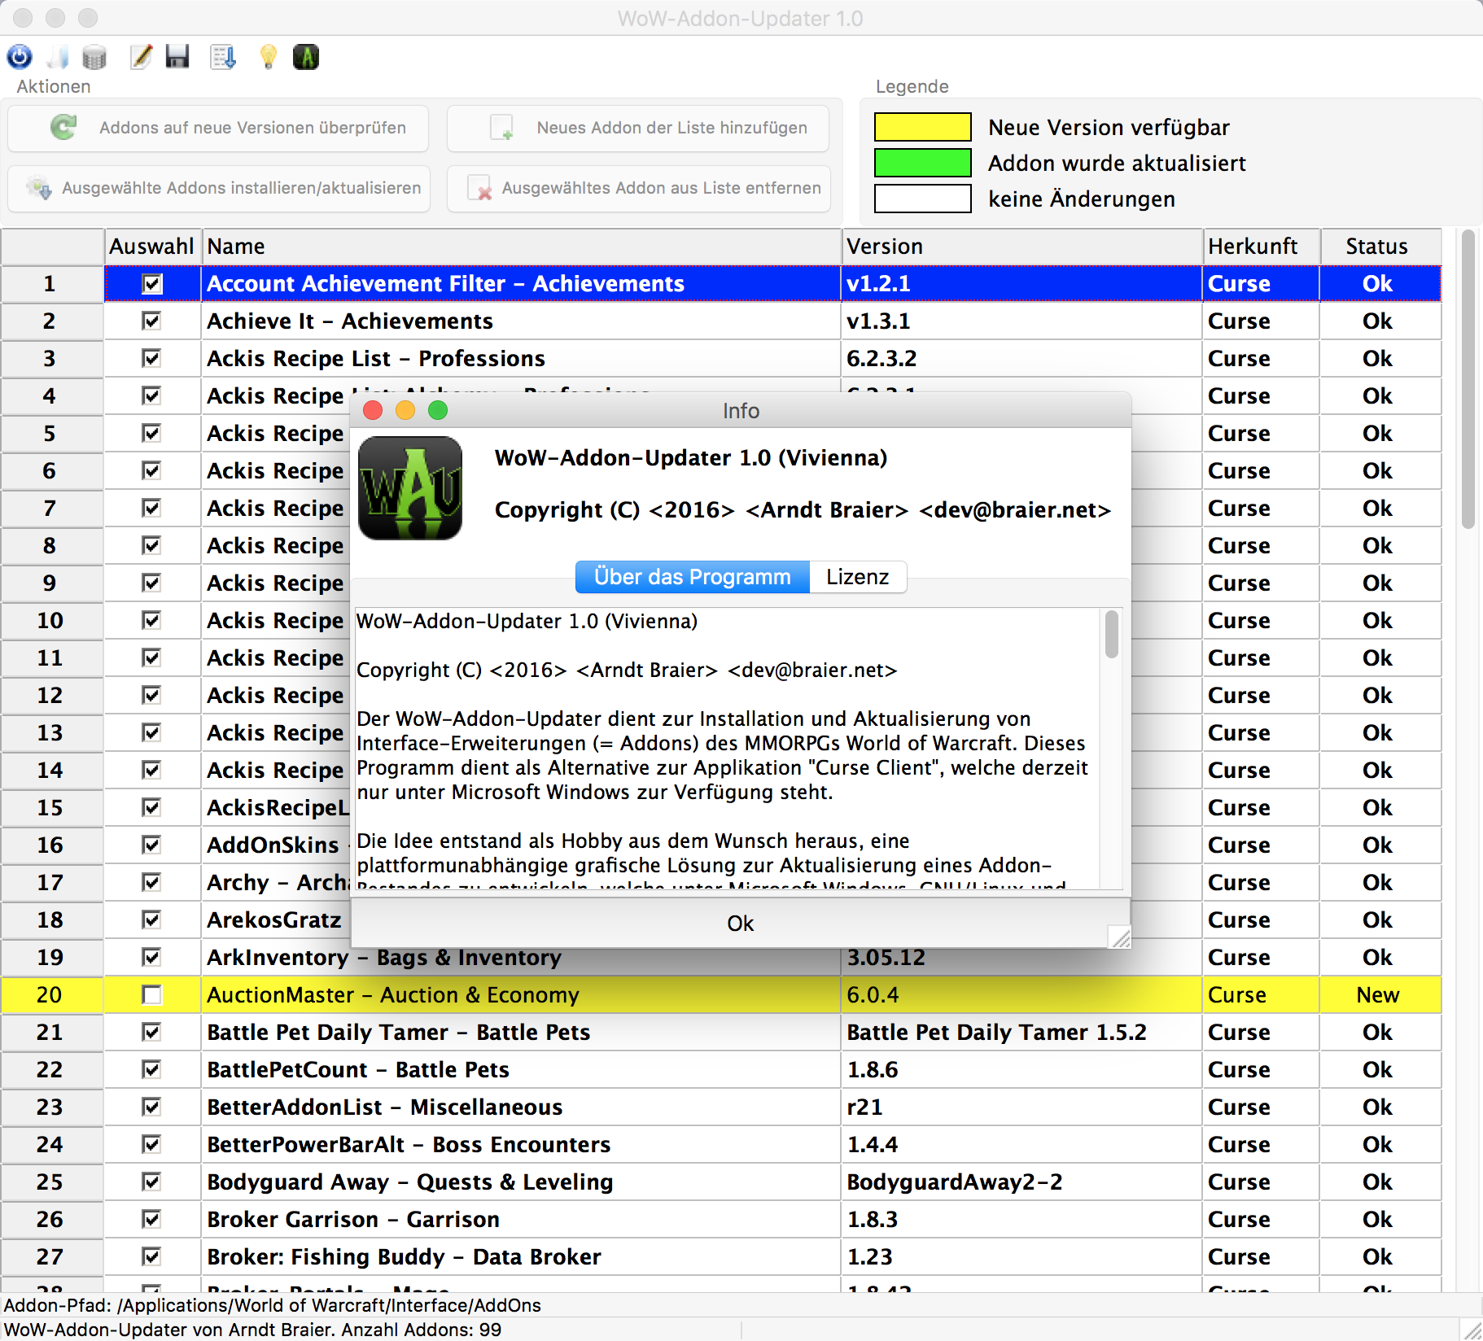Select the Über das Programm tab
Screen dimensions: 1483x1341
point(693,577)
